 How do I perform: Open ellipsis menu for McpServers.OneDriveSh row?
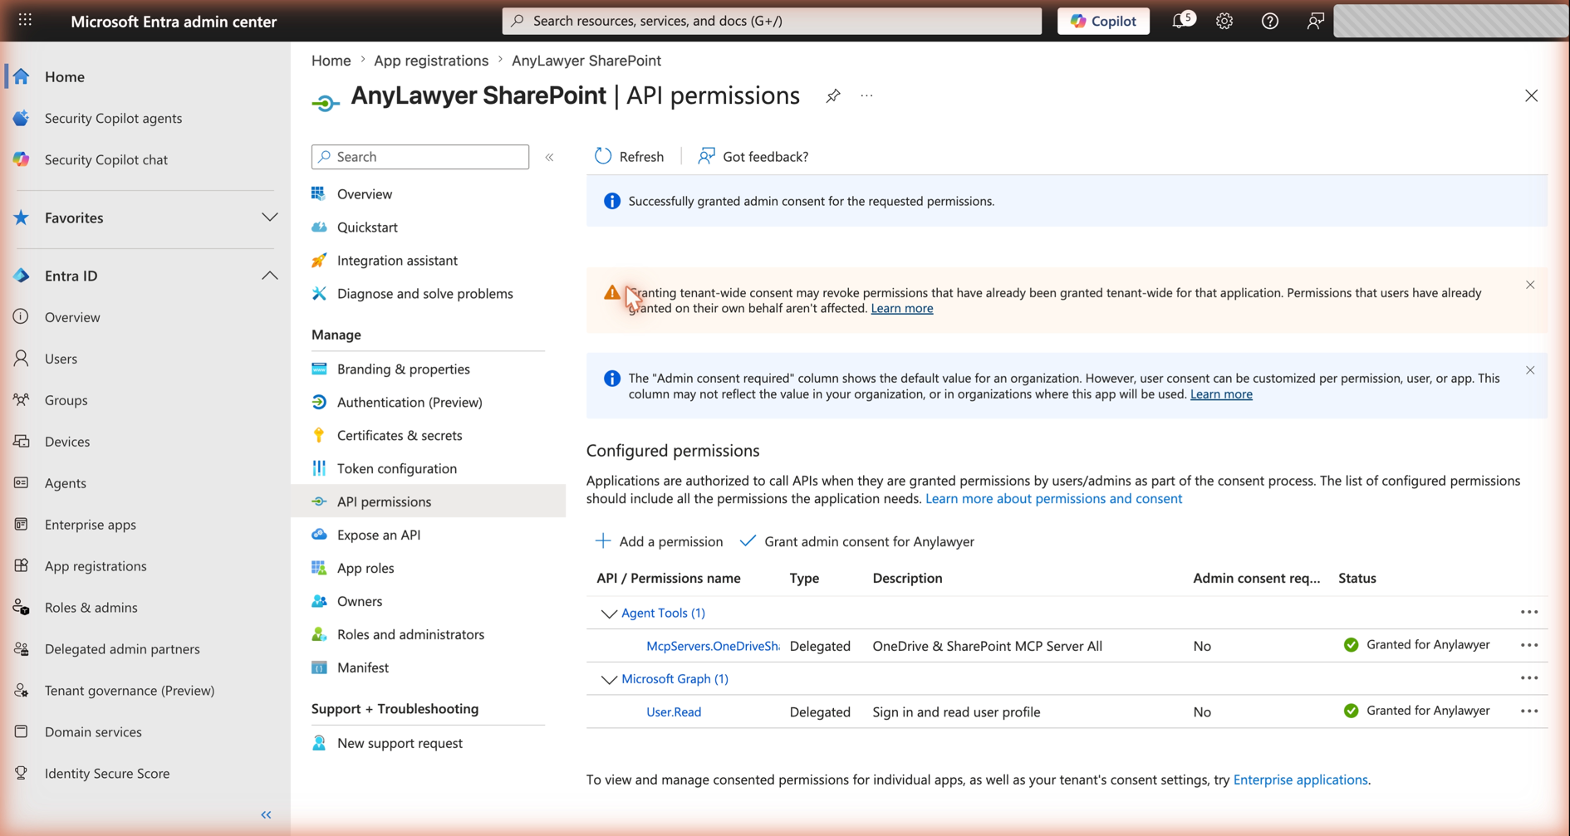point(1529,645)
